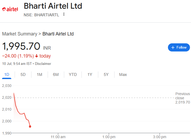Click the red current-price dot on chart
The height and width of the screenshot is (140, 191).
[30, 127]
